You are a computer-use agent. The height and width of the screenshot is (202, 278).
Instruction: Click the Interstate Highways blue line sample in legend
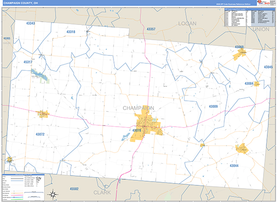pos(17,197)
